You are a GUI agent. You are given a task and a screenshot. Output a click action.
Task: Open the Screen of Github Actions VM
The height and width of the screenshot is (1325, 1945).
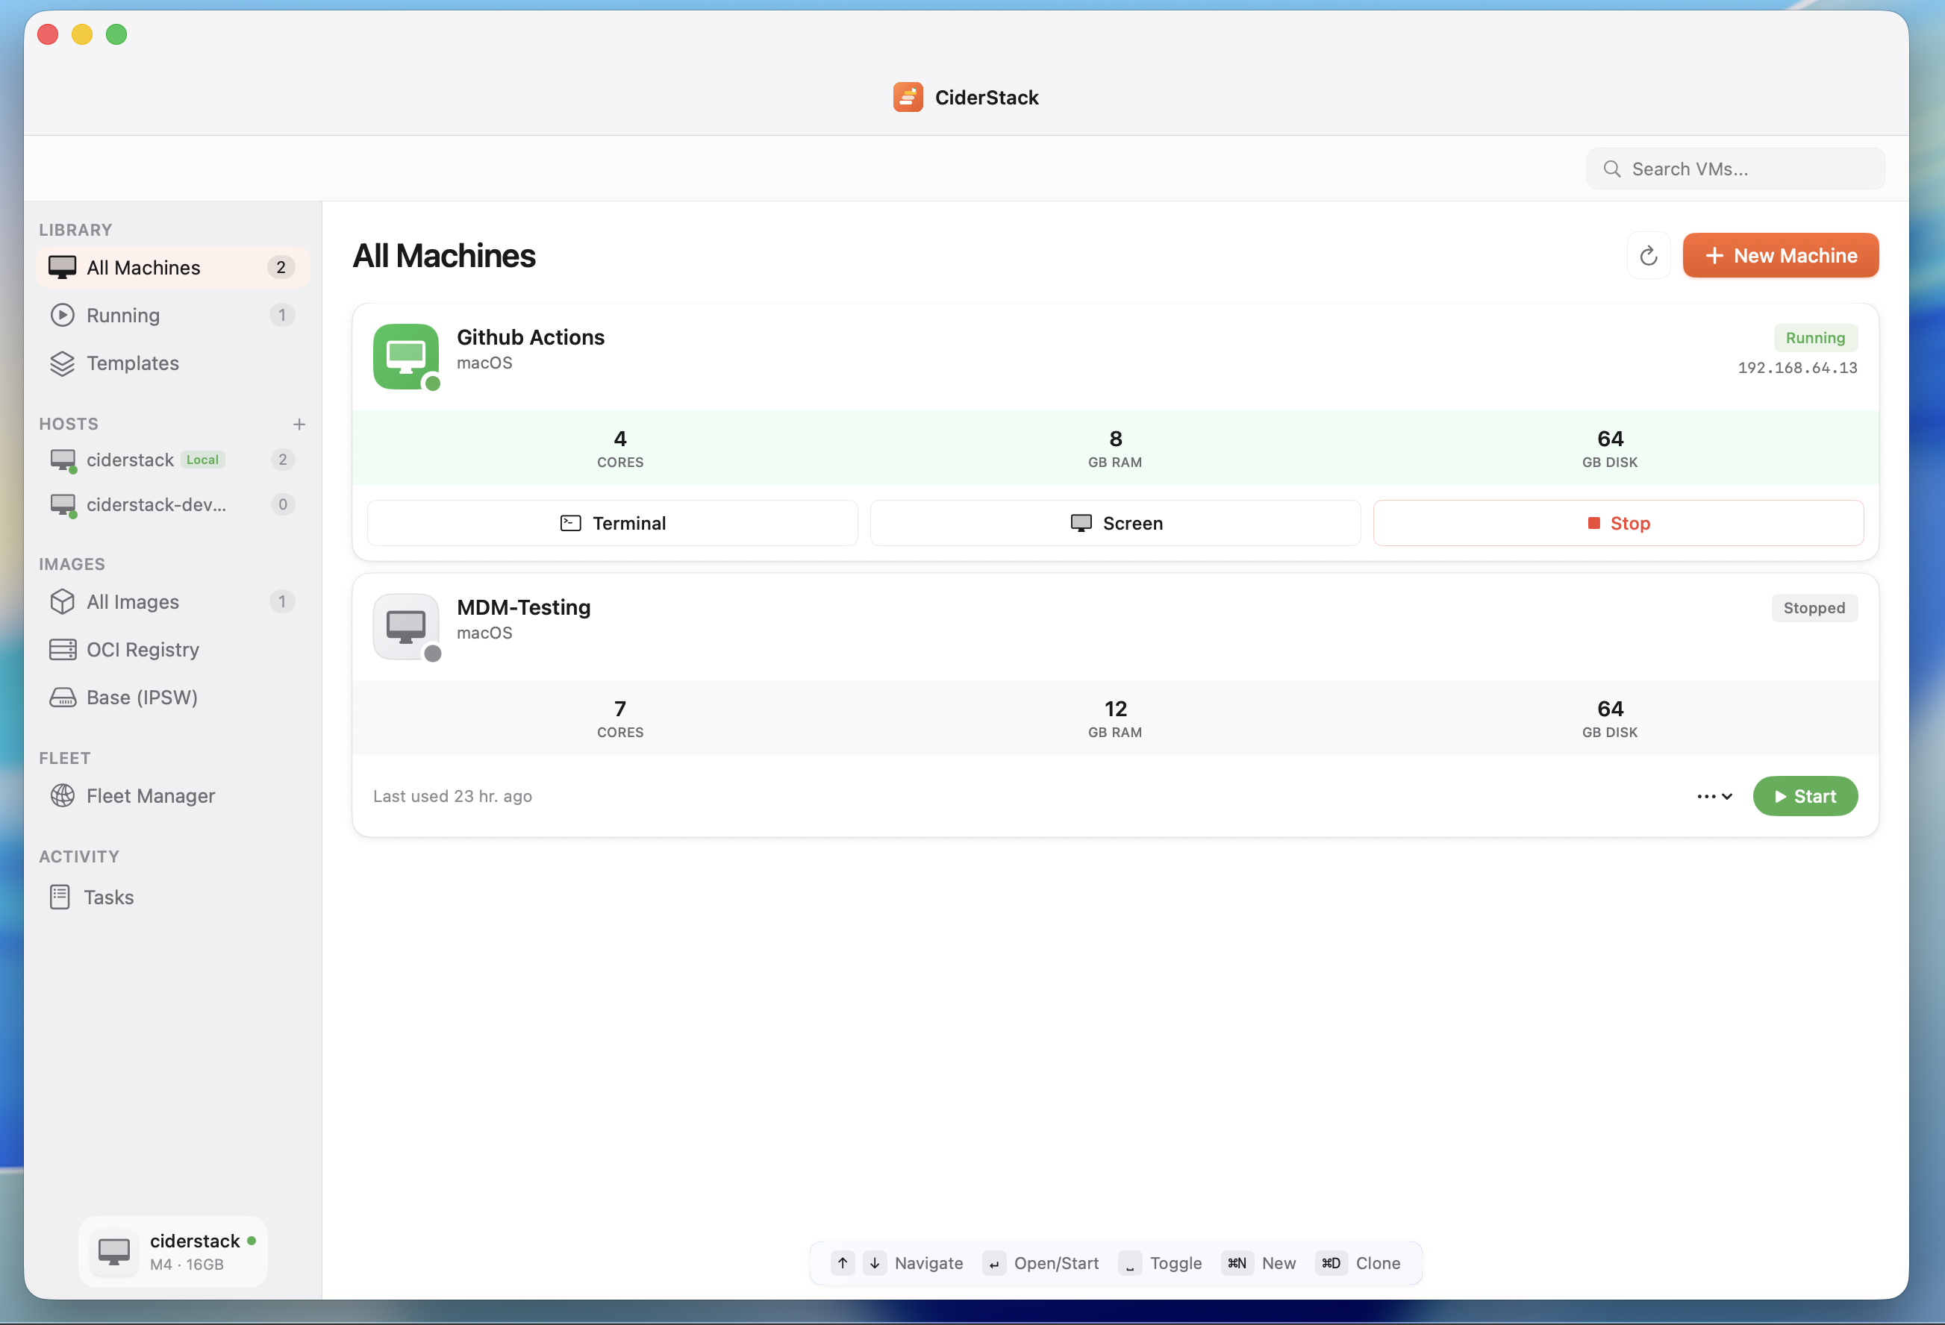[x=1115, y=523]
